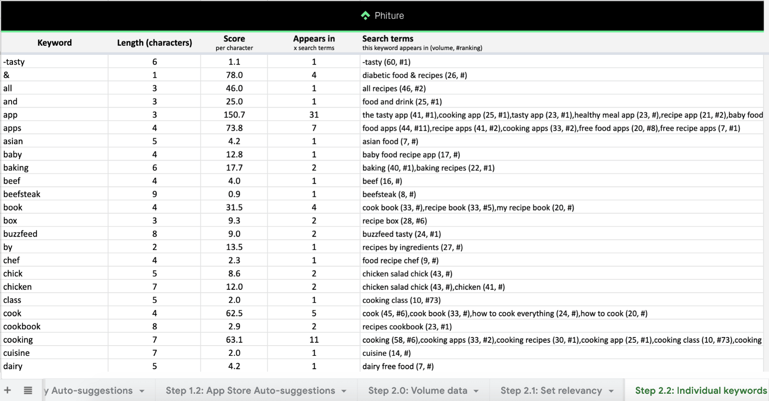Open dropdown arrow of Step 1.2 tab
The image size is (769, 401).
(x=344, y=391)
